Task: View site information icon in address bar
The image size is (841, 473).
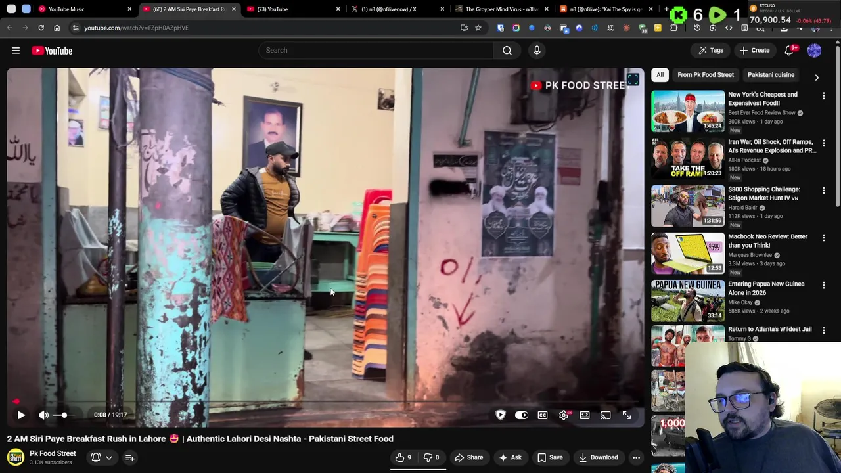Action: point(76,28)
